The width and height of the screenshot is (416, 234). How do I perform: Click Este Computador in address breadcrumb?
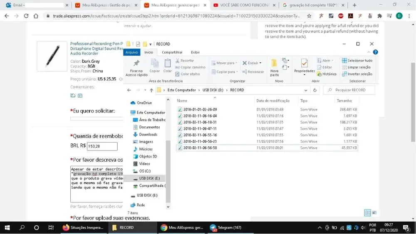(181, 90)
